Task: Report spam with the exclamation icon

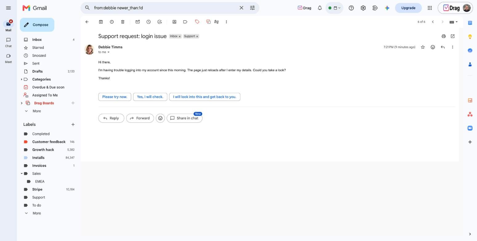Action: point(112,22)
